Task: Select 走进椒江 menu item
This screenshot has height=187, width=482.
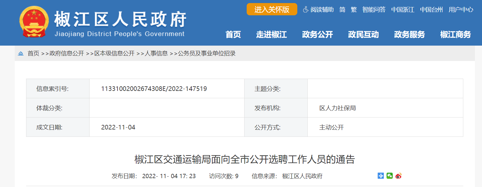Action: coord(272,34)
